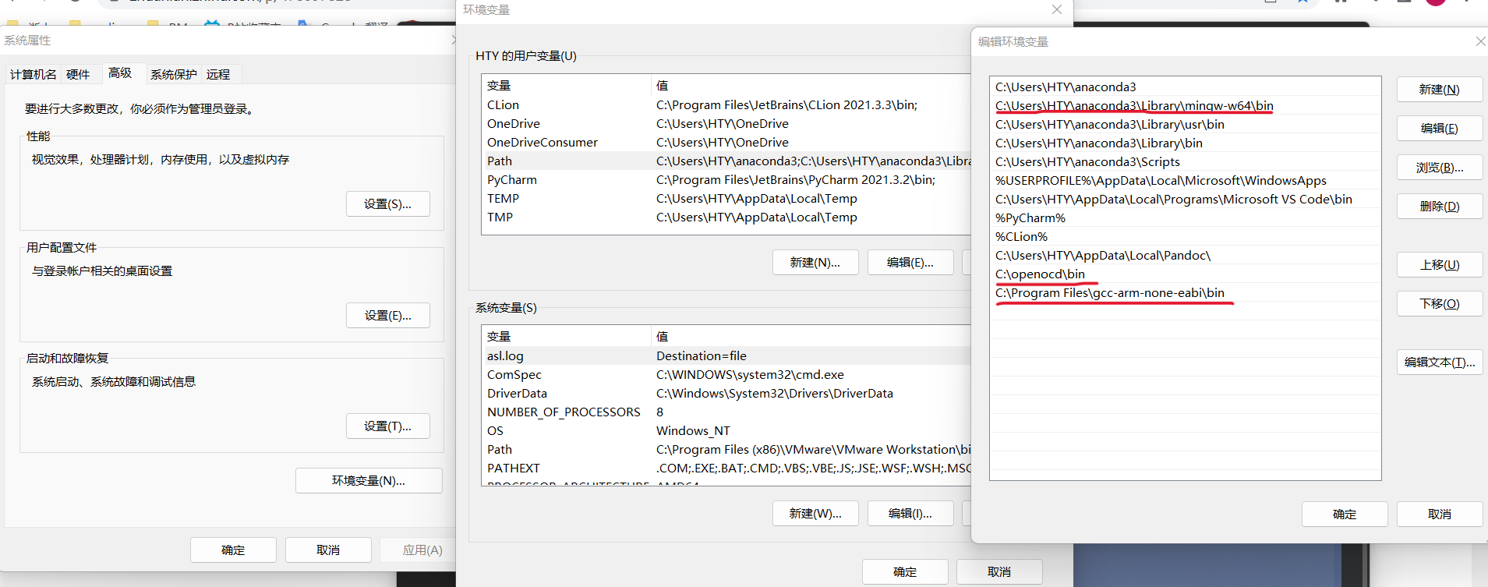The width and height of the screenshot is (1488, 587).
Task: Delete the entry with the 删除(D) button
Action: [1439, 207]
